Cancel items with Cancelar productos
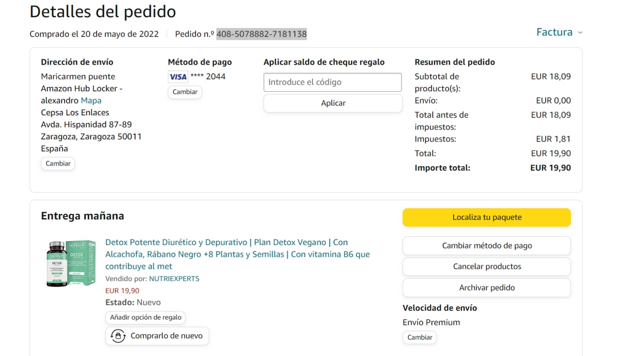 [x=487, y=266]
